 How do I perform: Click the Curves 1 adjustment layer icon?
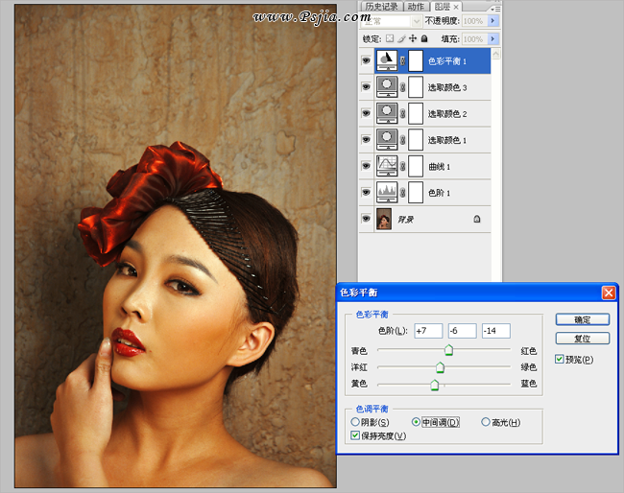click(388, 166)
